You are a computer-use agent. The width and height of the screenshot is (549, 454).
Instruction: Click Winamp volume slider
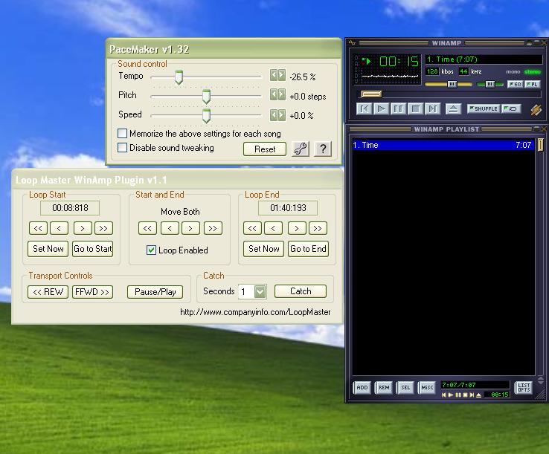coord(449,84)
